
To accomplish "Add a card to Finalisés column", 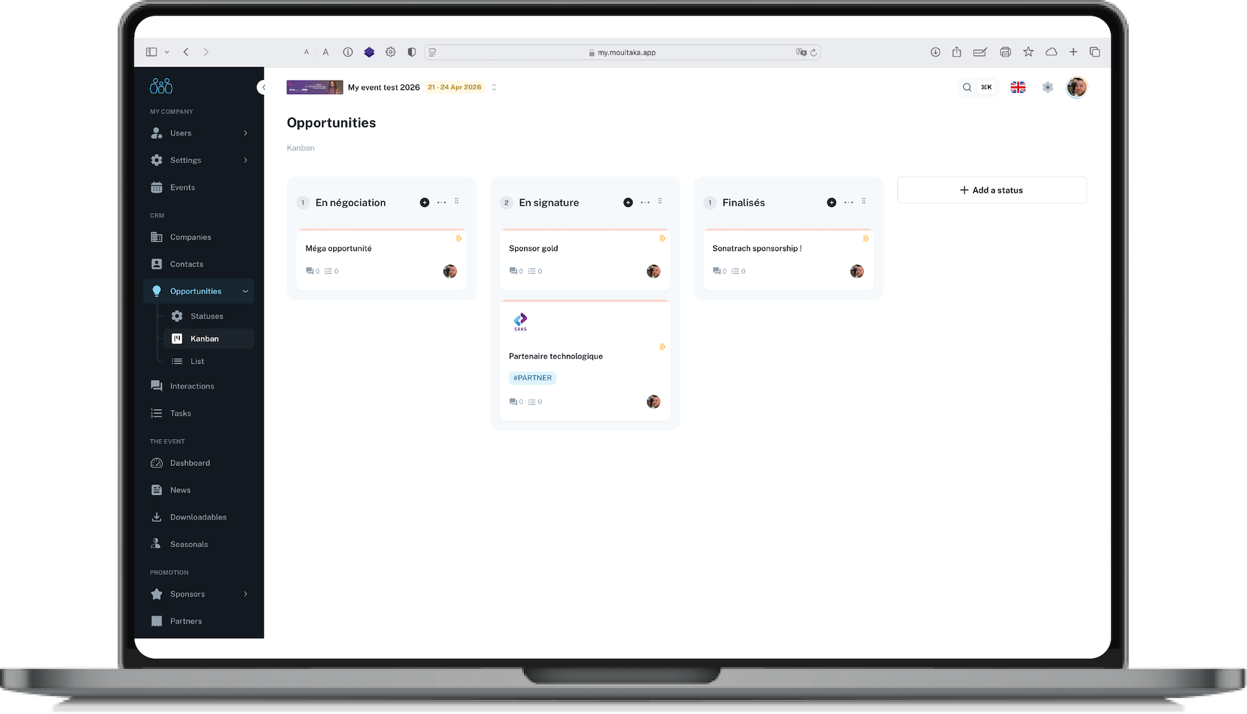I will pyautogui.click(x=831, y=203).
